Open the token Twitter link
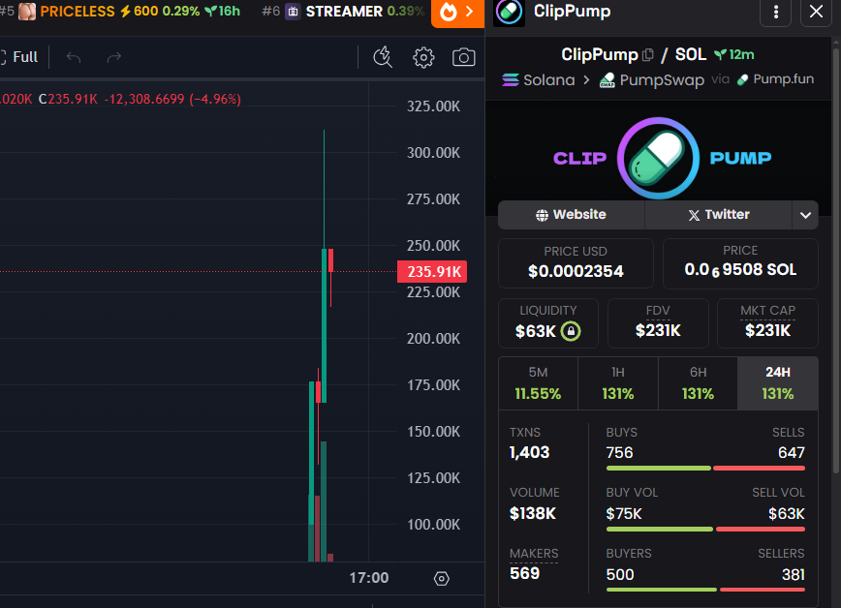841x608 pixels. [719, 215]
